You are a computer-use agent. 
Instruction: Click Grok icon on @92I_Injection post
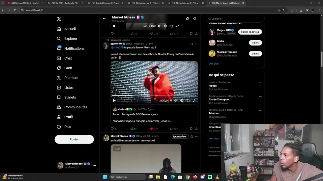coord(192,44)
